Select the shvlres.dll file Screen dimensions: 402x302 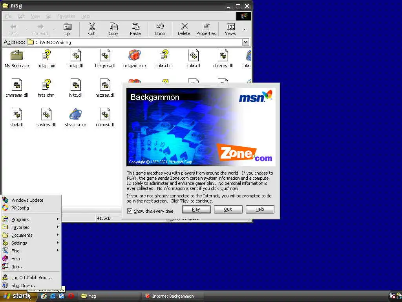pos(46,118)
